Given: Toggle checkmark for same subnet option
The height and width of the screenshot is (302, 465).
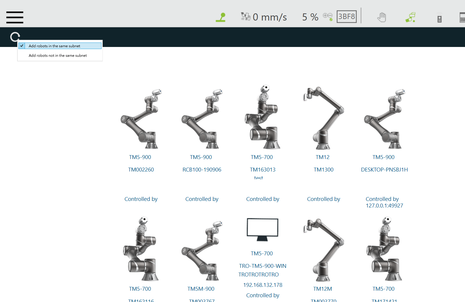Looking at the screenshot, I should tap(22, 46).
